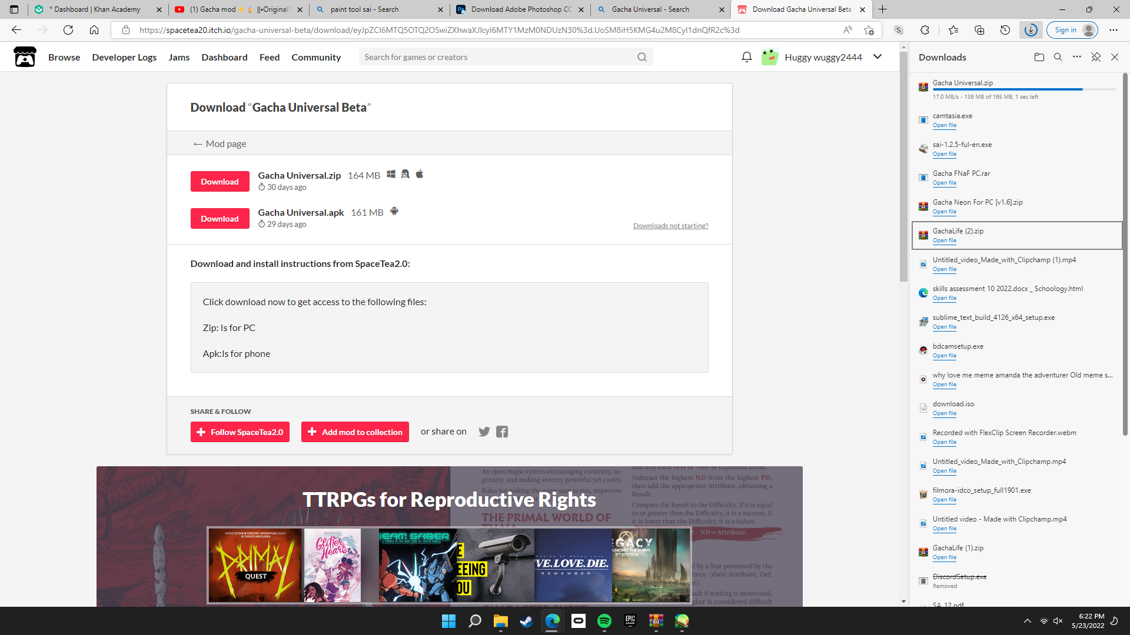Viewport: 1130px width, 635px height.
Task: Click the Downloads folder icon
Action: [x=1040, y=56]
